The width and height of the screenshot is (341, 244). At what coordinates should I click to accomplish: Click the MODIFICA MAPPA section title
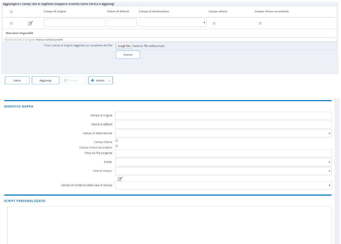point(19,106)
